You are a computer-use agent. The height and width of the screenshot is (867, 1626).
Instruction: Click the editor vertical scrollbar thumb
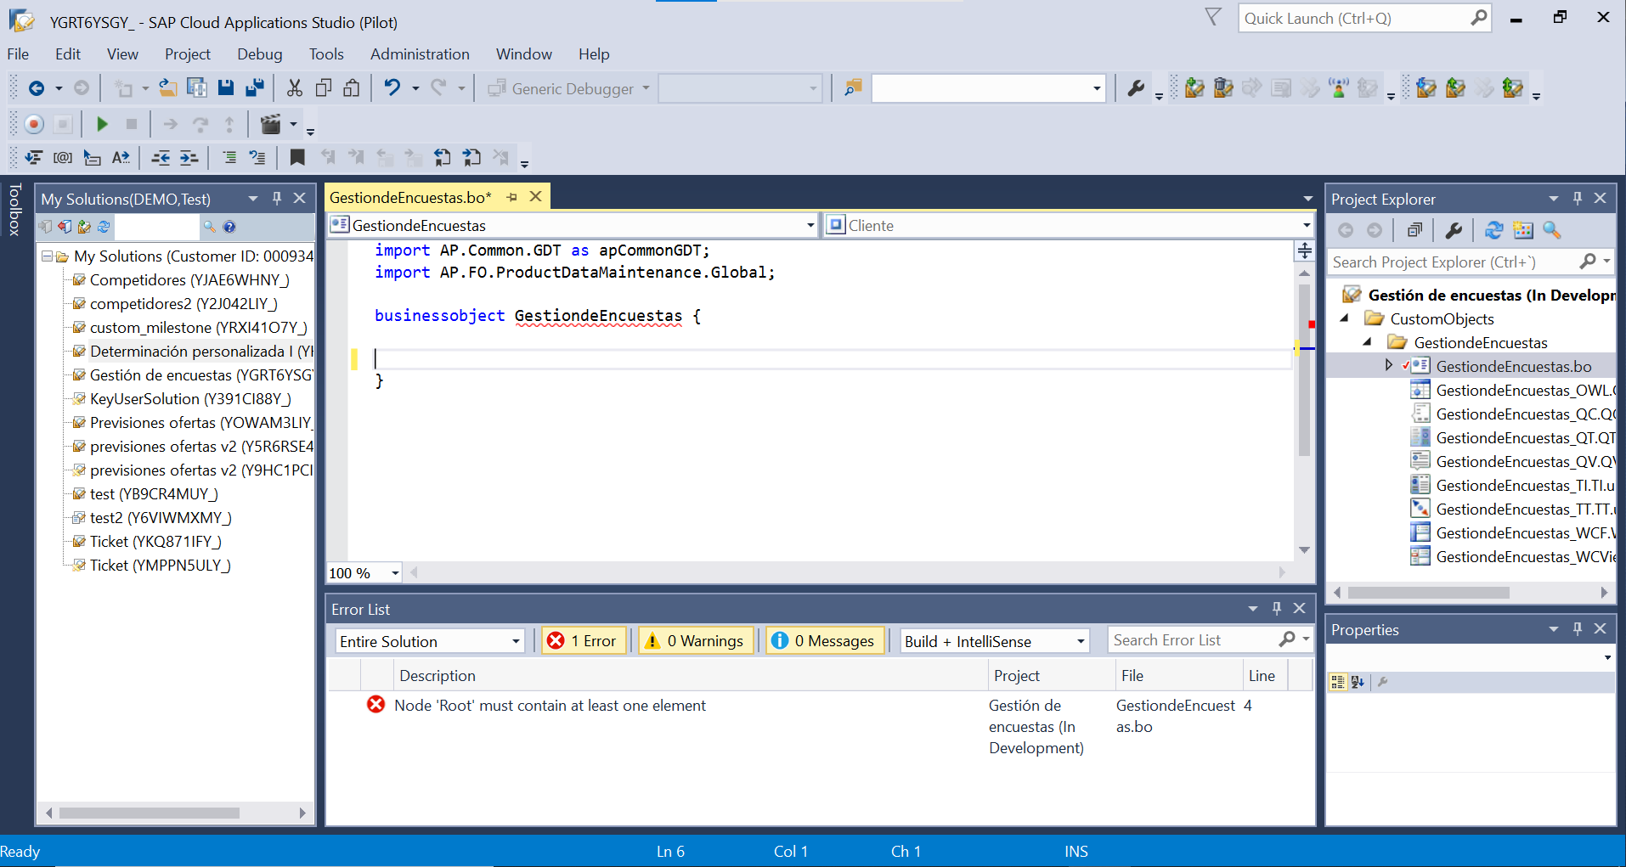point(1304,370)
